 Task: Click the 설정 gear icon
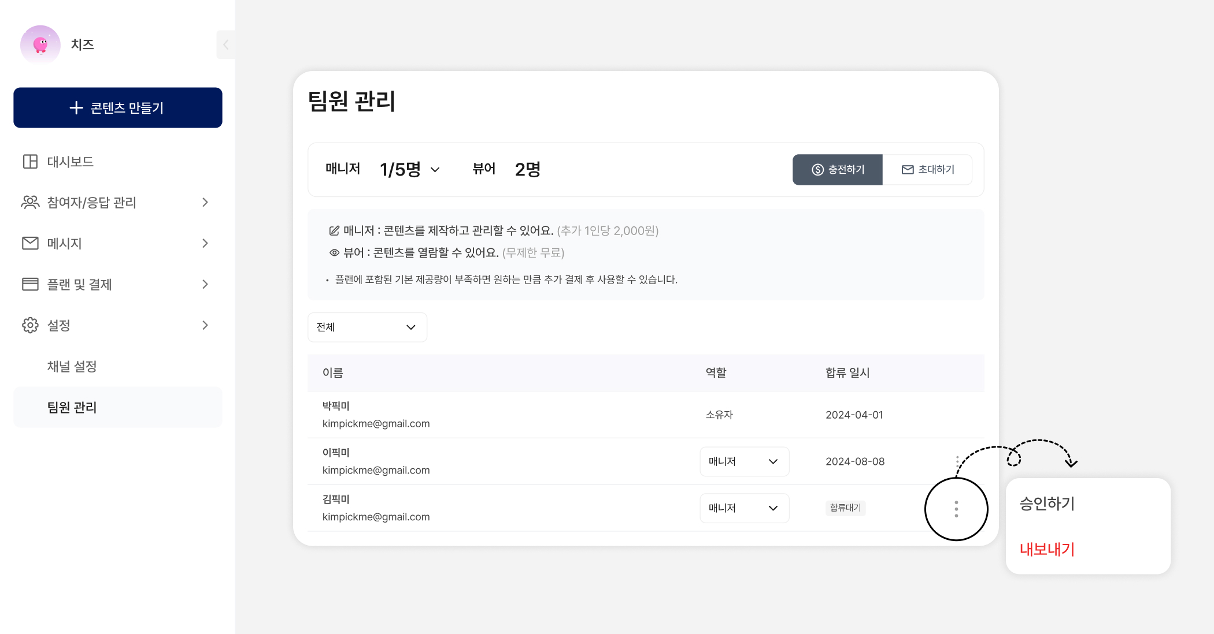(x=30, y=325)
